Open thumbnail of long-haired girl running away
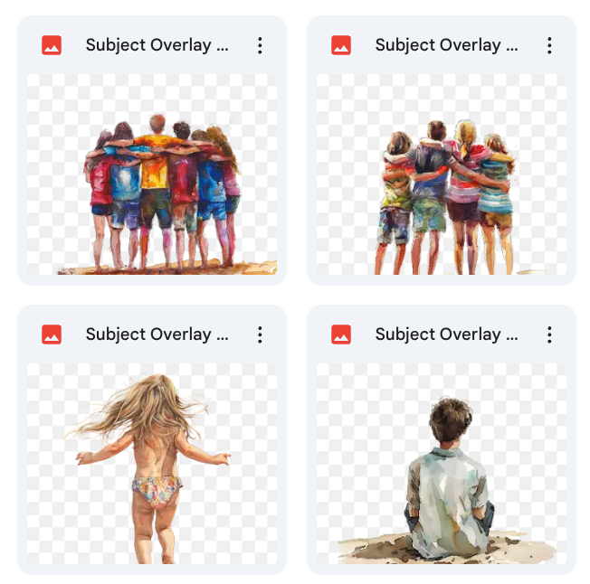 coord(152,464)
